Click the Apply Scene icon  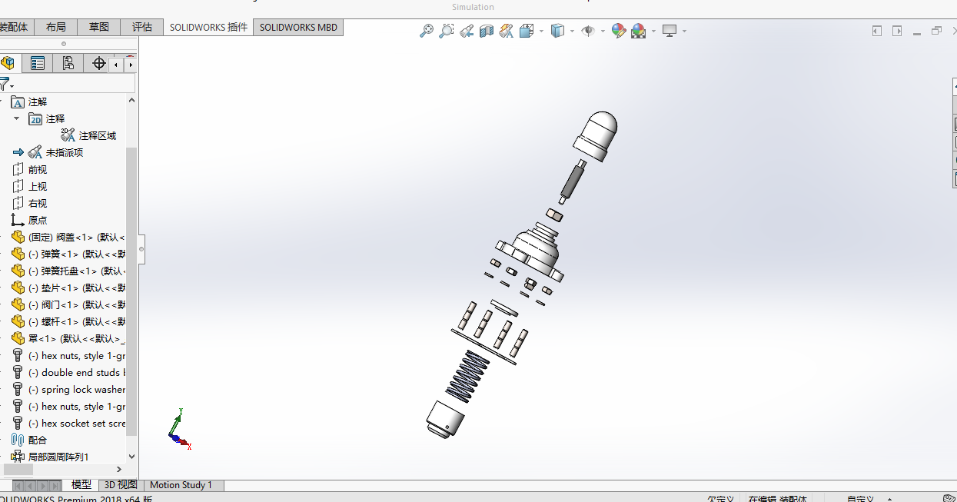pos(640,31)
